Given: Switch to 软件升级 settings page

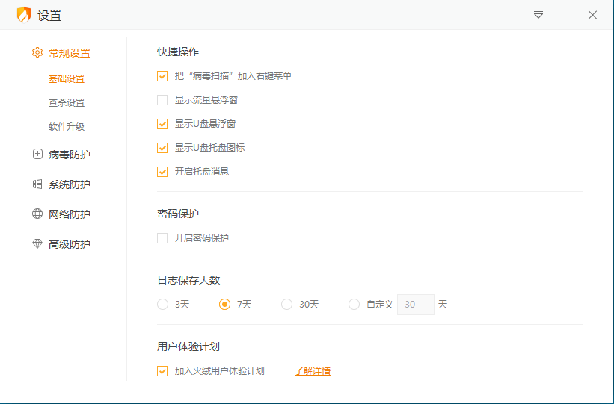Looking at the screenshot, I should (67, 127).
